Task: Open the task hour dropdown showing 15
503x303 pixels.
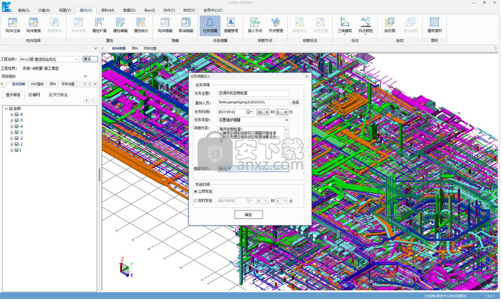Action: (x=266, y=112)
